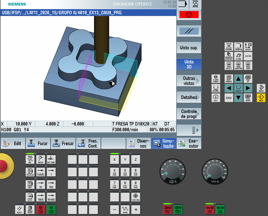Toggle MDA mode key

click(x=30, y=185)
